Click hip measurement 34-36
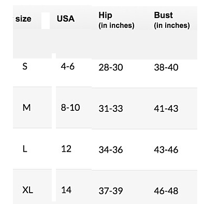The image size is (204, 204). (x=111, y=150)
